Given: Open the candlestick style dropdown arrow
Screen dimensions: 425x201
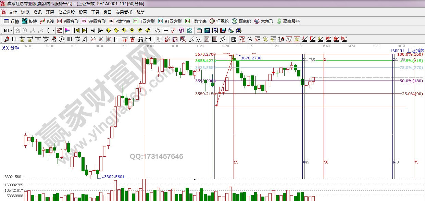Looking at the screenshot, I should (x=53, y=30).
